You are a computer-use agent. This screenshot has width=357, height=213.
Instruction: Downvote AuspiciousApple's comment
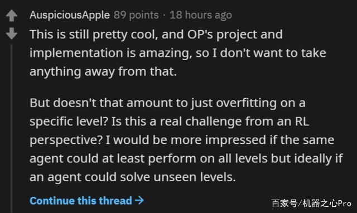click(x=12, y=33)
